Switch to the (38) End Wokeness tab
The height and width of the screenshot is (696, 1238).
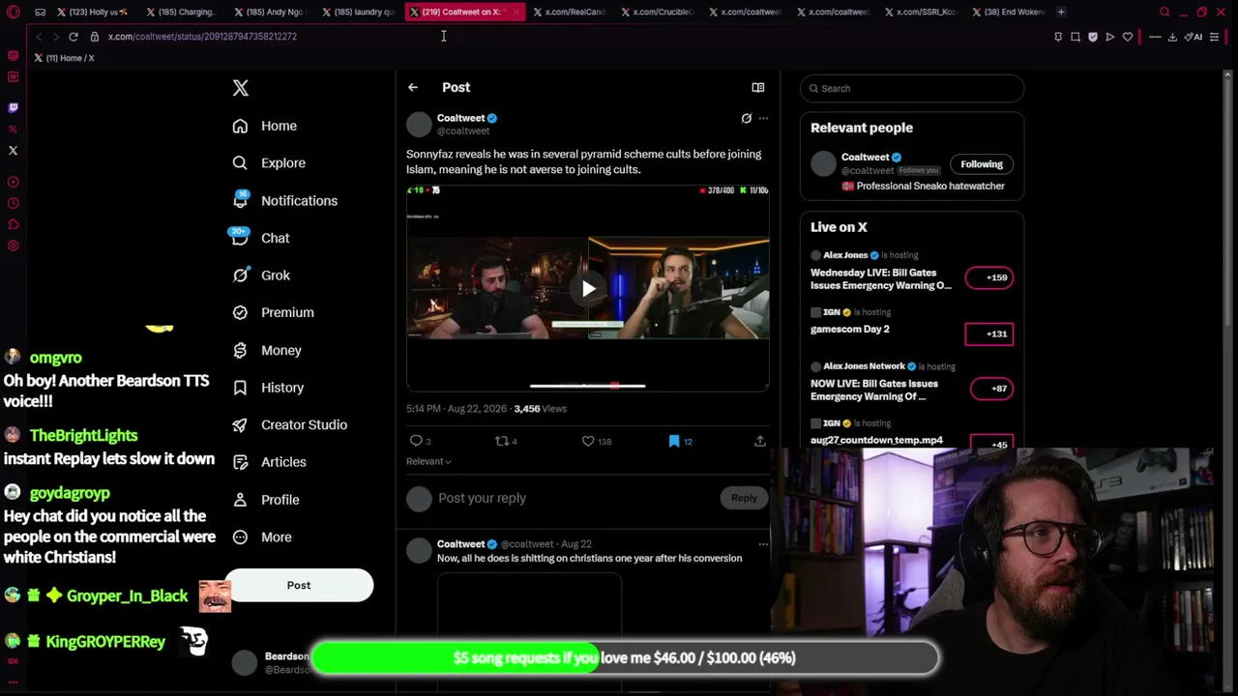pyautogui.click(x=1009, y=13)
